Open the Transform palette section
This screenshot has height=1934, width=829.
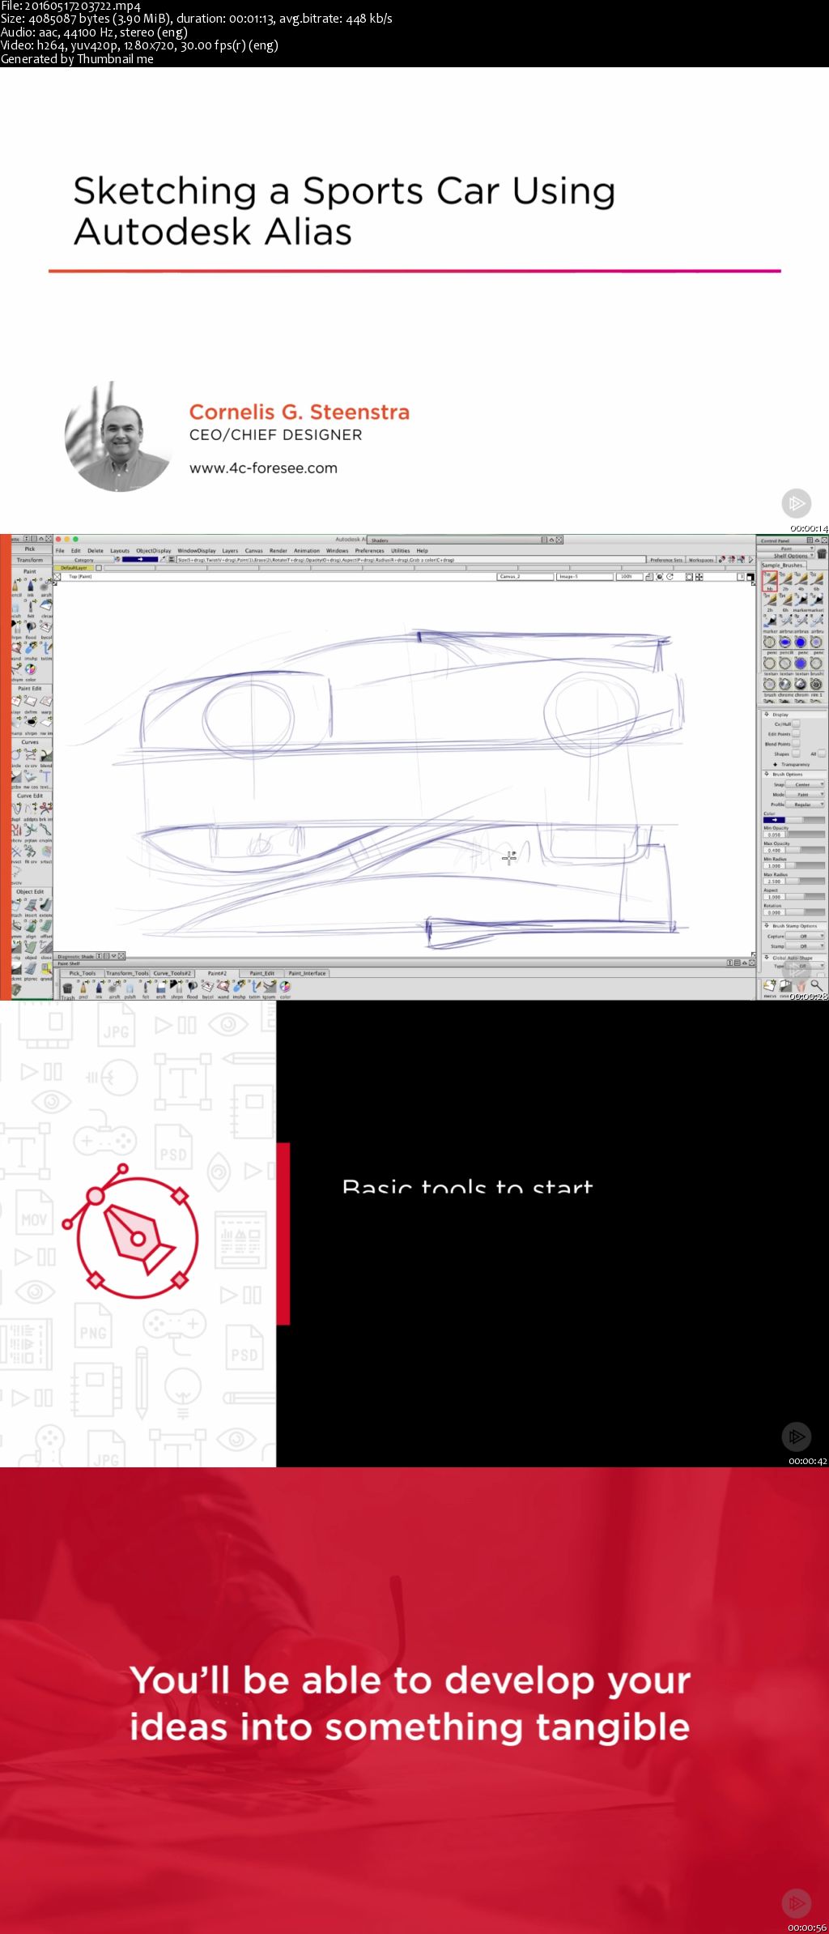(30, 560)
